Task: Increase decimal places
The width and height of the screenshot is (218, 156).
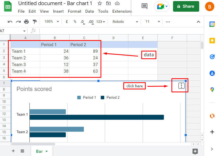Action: pyautogui.click(x=91, y=22)
